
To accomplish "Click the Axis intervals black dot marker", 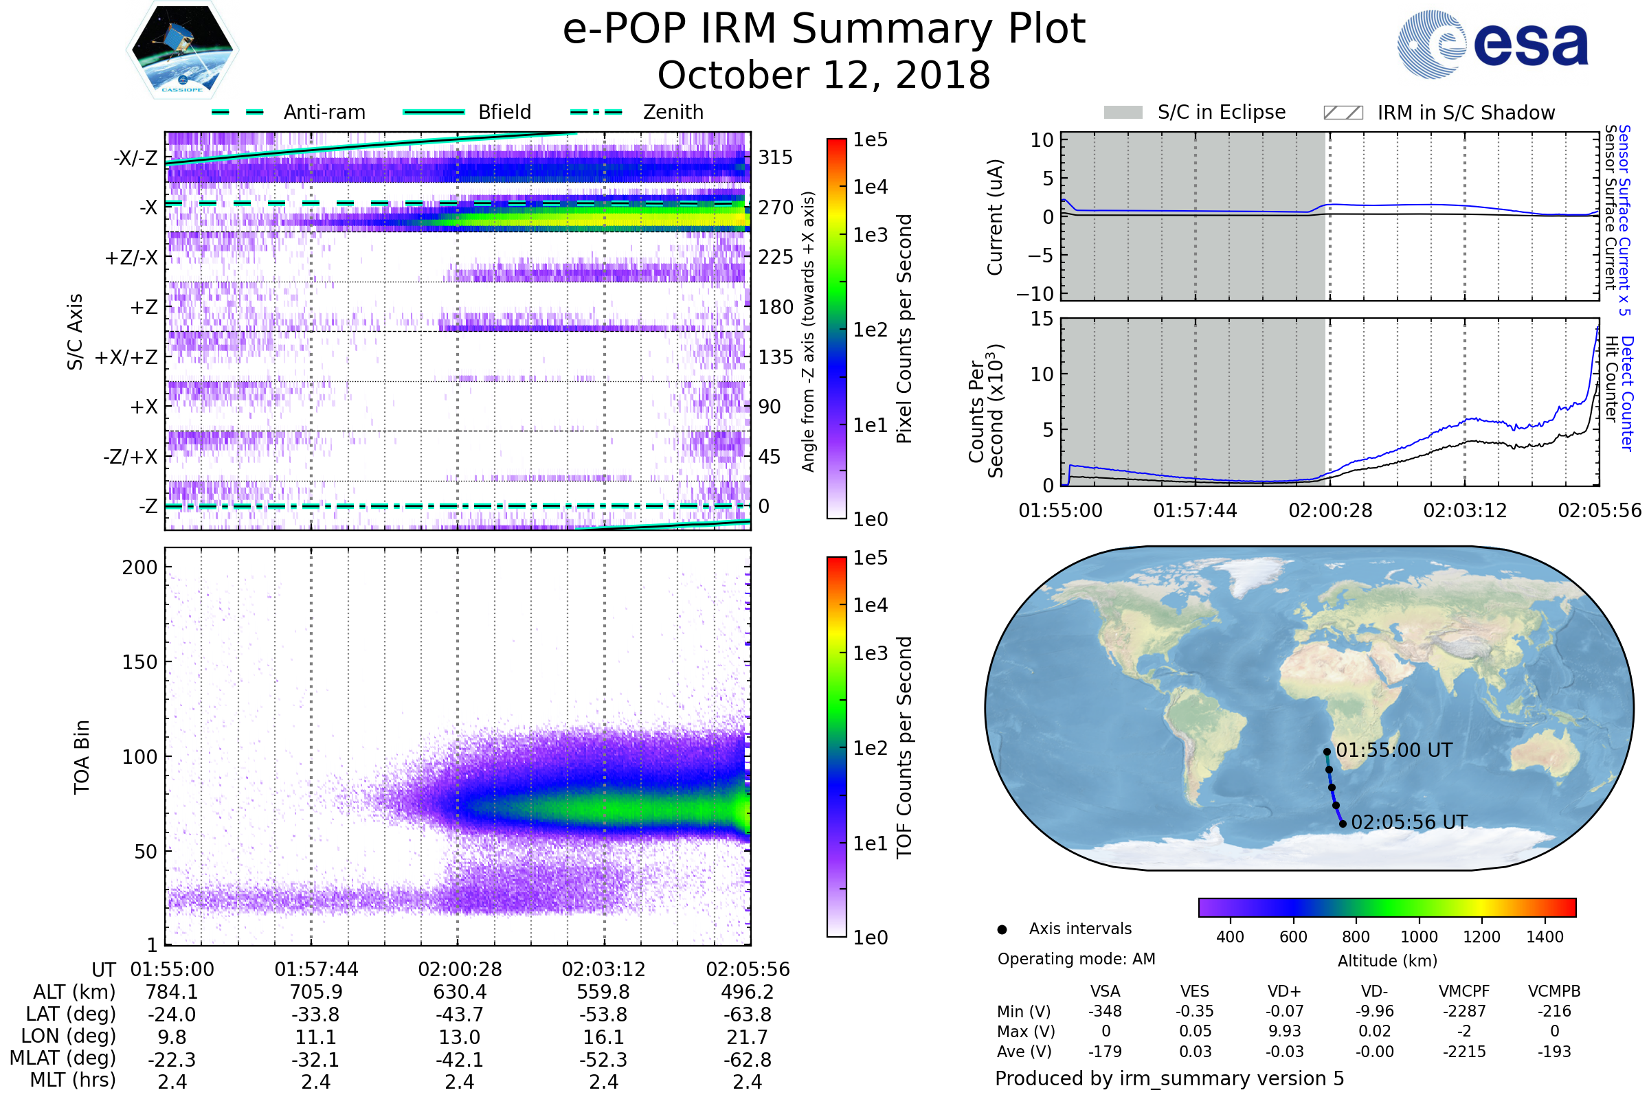I will [1002, 930].
